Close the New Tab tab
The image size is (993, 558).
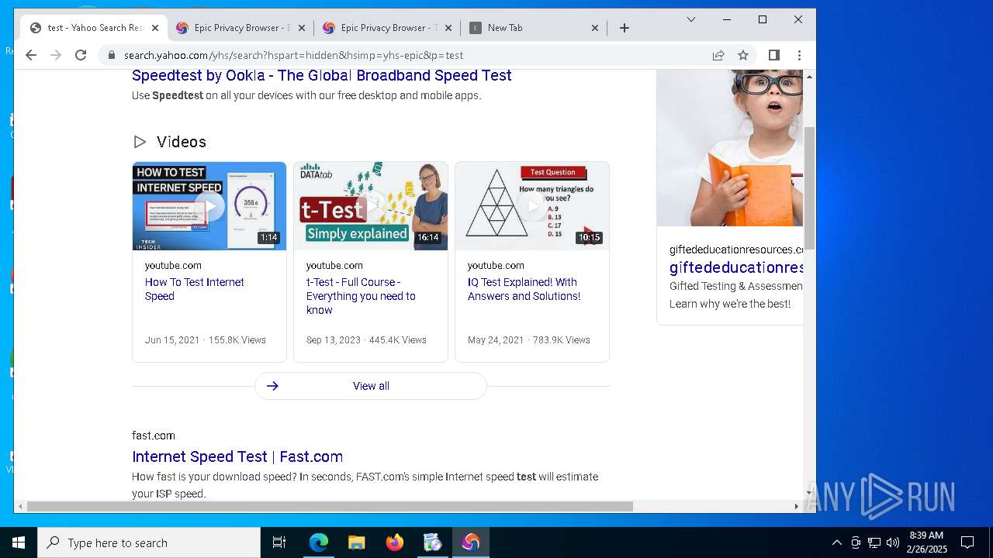tap(595, 28)
